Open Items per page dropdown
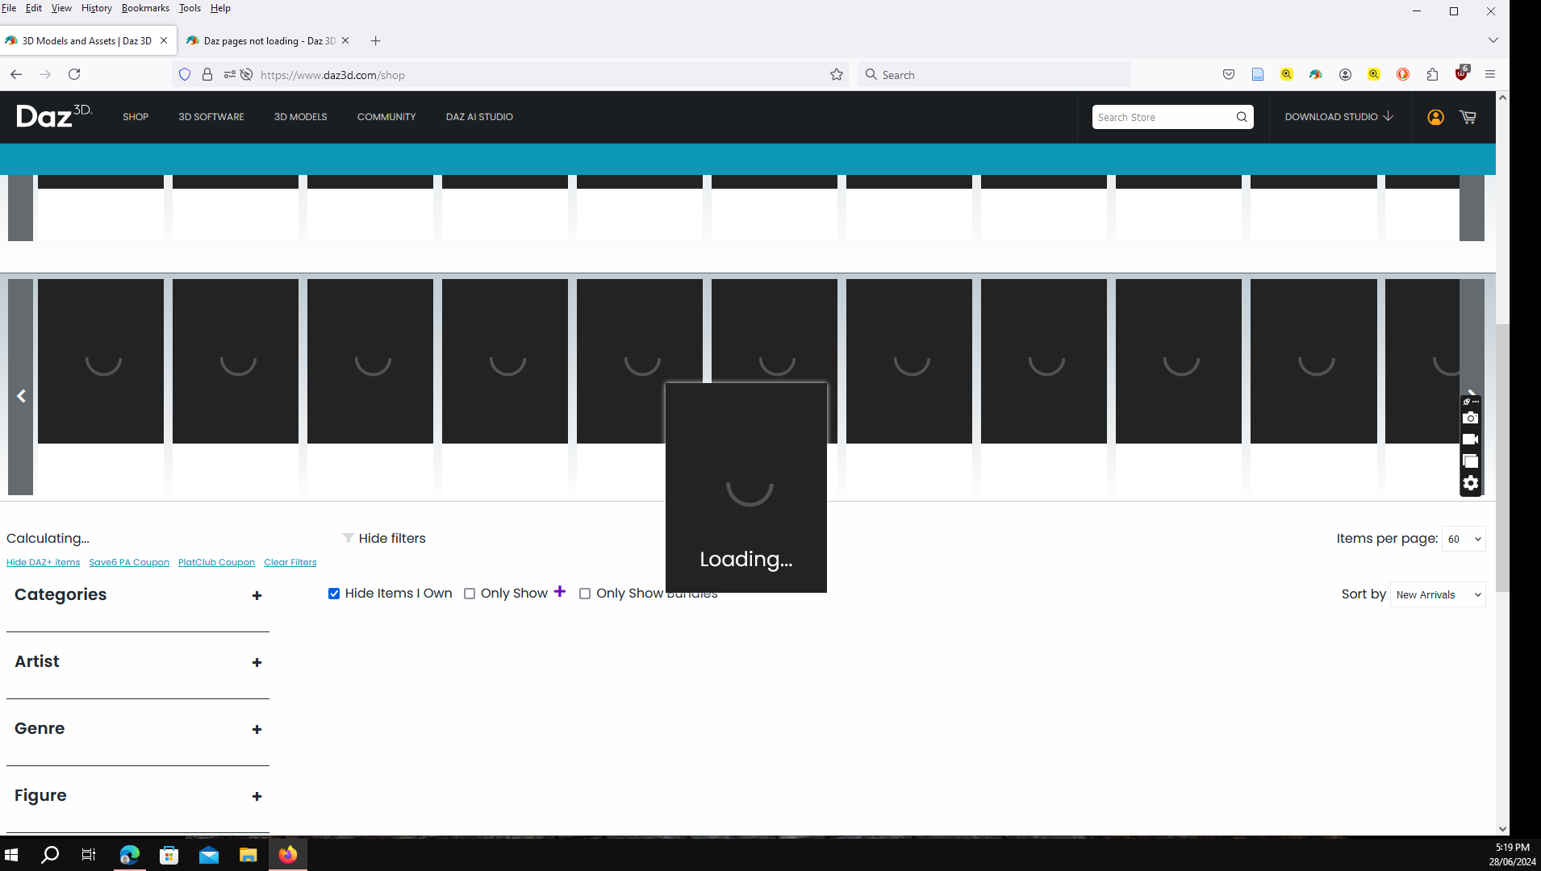 pyautogui.click(x=1464, y=539)
